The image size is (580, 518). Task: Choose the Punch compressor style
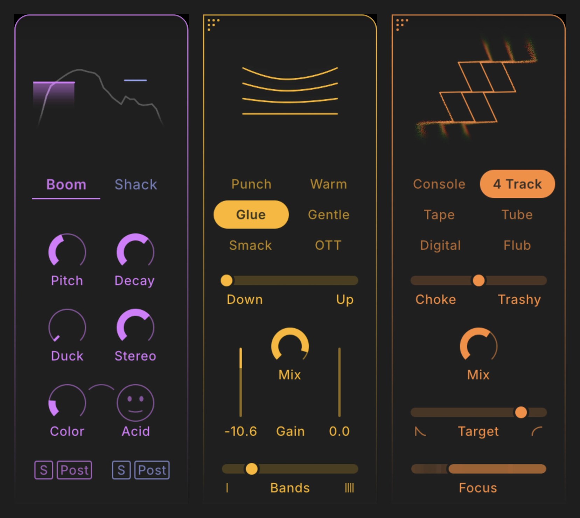tap(251, 184)
